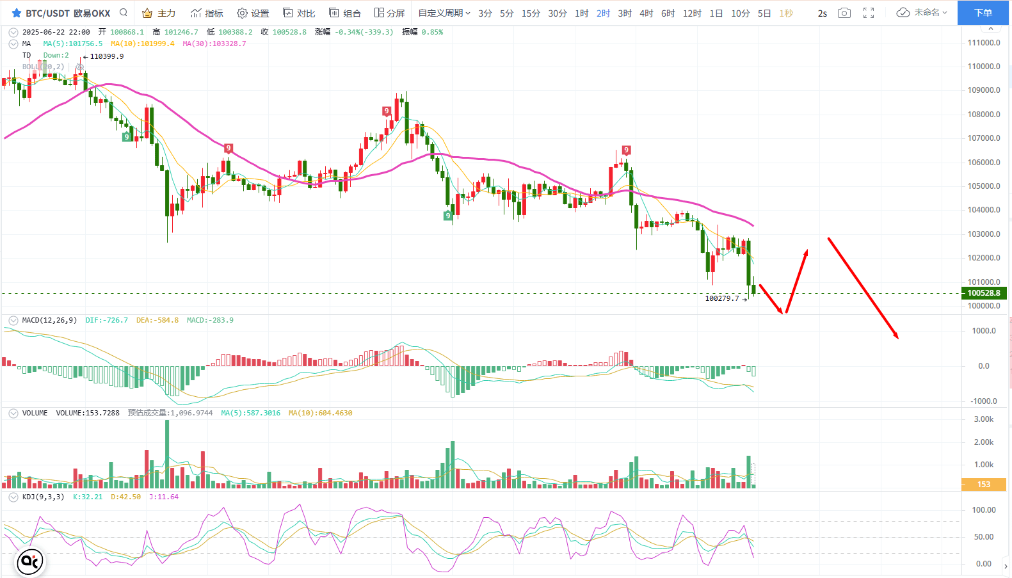Click the green current price tag 100528.8

[x=983, y=293]
